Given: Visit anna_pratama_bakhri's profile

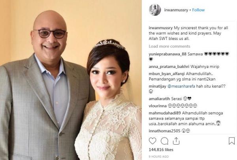Looking at the screenshot, I should pyautogui.click(x=169, y=66).
